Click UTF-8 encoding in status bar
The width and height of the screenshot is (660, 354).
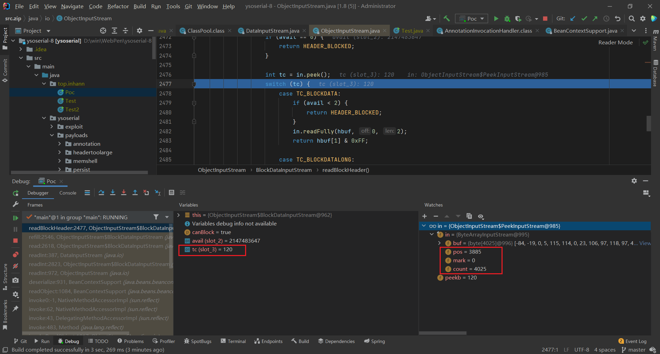(x=582, y=350)
